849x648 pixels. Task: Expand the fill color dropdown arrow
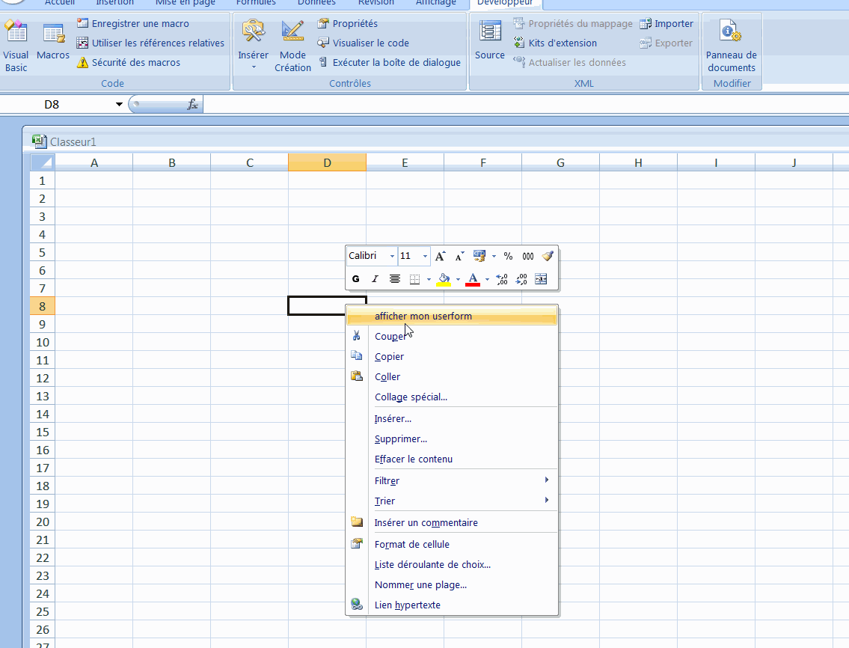tap(458, 279)
